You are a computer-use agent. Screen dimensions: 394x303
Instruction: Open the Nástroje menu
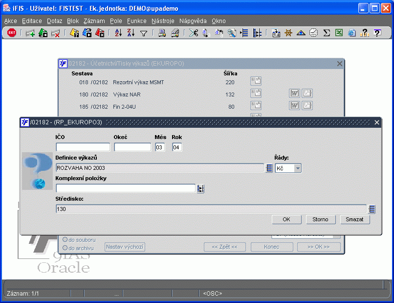(163, 21)
